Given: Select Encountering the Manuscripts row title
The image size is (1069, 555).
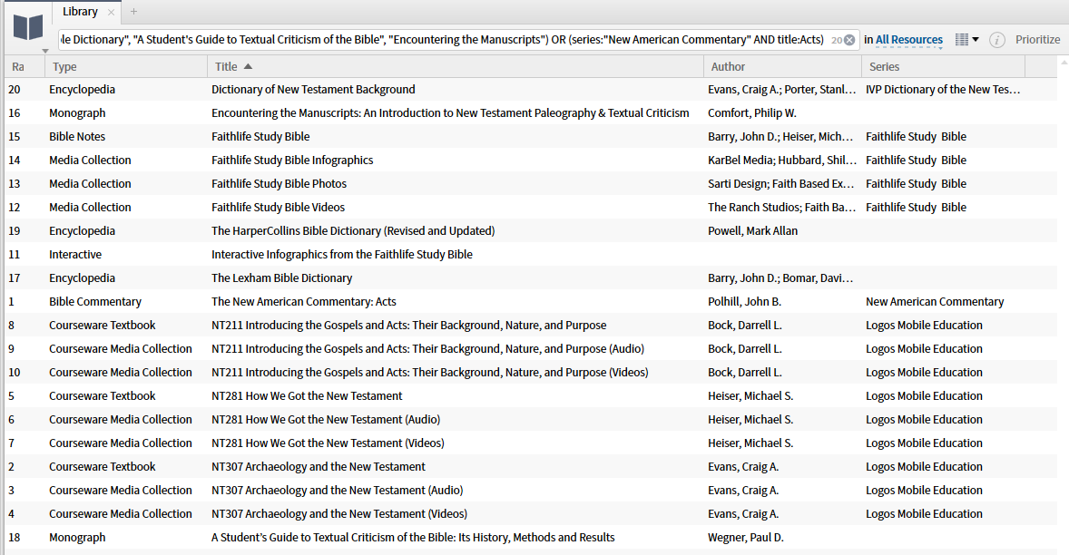Looking at the screenshot, I should [x=450, y=113].
